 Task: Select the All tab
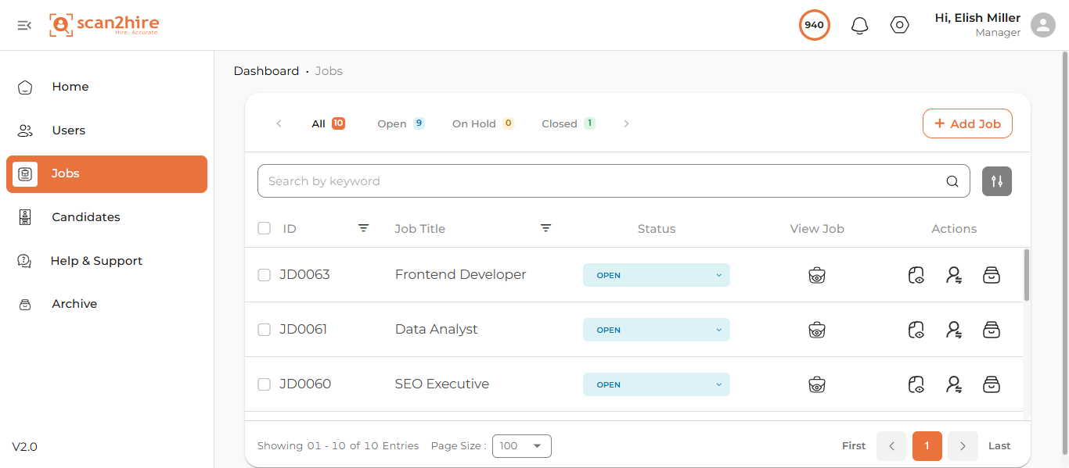click(328, 123)
